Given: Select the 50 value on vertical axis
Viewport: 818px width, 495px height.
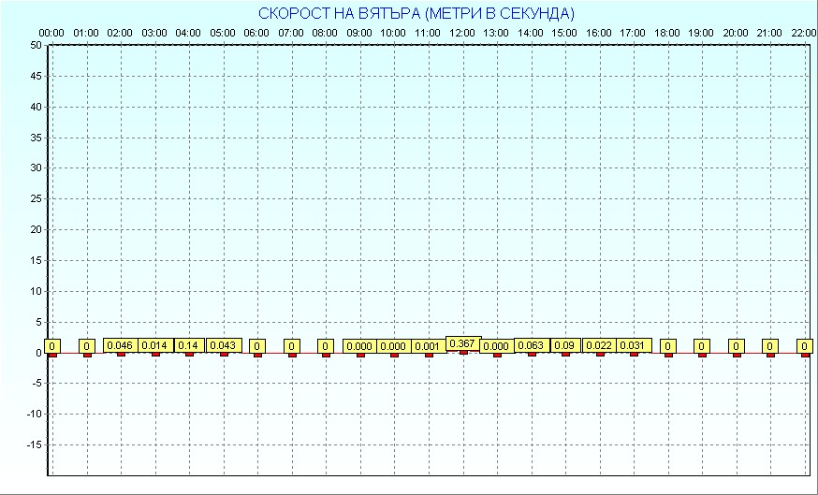Looking at the screenshot, I should pyautogui.click(x=36, y=45).
